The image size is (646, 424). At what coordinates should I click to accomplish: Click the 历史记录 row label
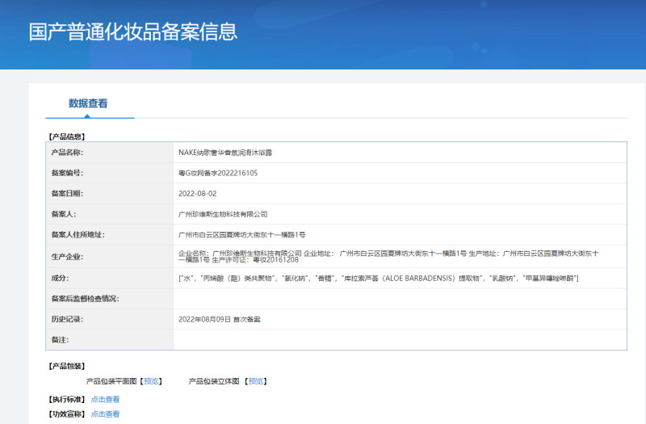[67, 319]
